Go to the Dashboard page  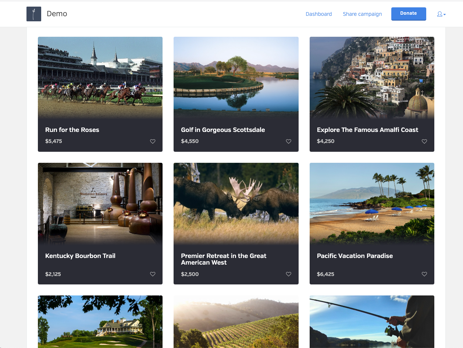pos(318,14)
